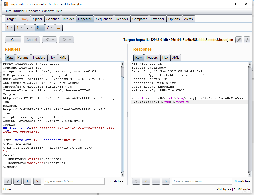The image size is (254, 195).
Task: Click previous match arrow under Request
Action: coord(18,181)
